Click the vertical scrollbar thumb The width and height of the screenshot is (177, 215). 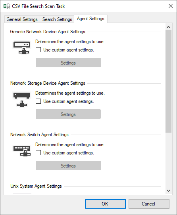click(x=169, y=81)
